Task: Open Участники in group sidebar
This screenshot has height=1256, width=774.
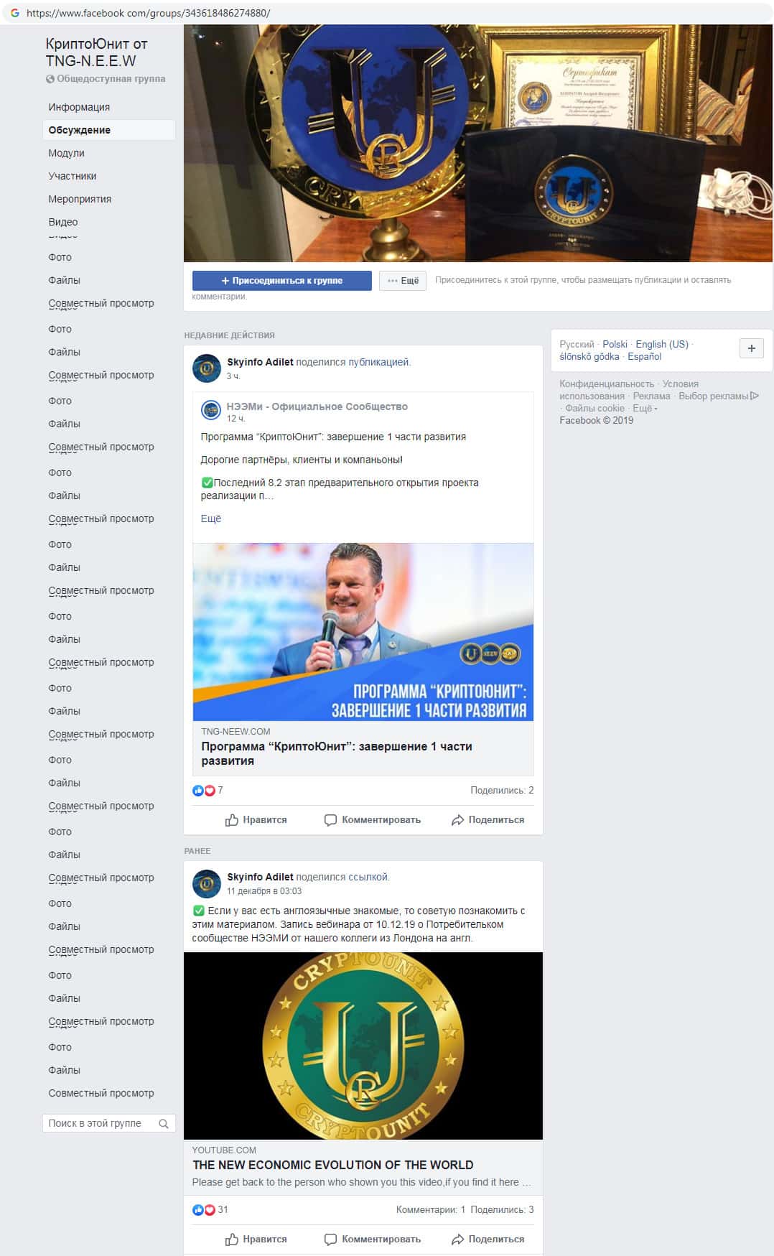Action: (72, 176)
